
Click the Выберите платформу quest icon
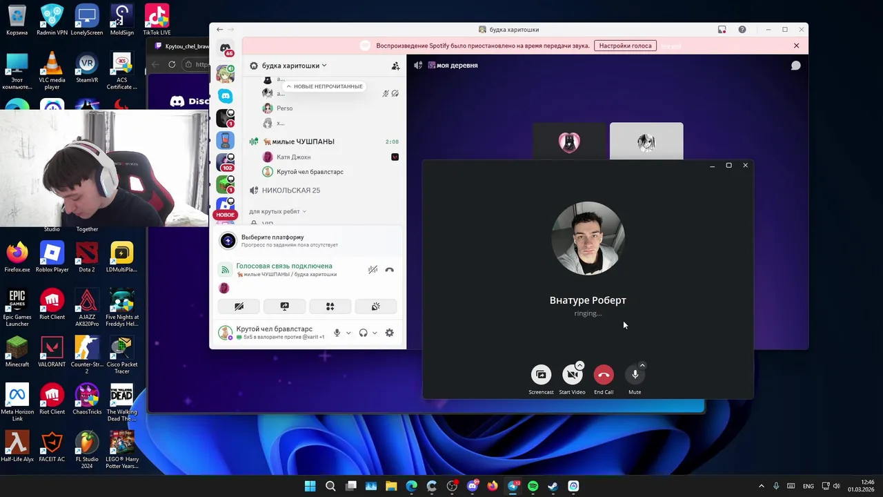228,240
